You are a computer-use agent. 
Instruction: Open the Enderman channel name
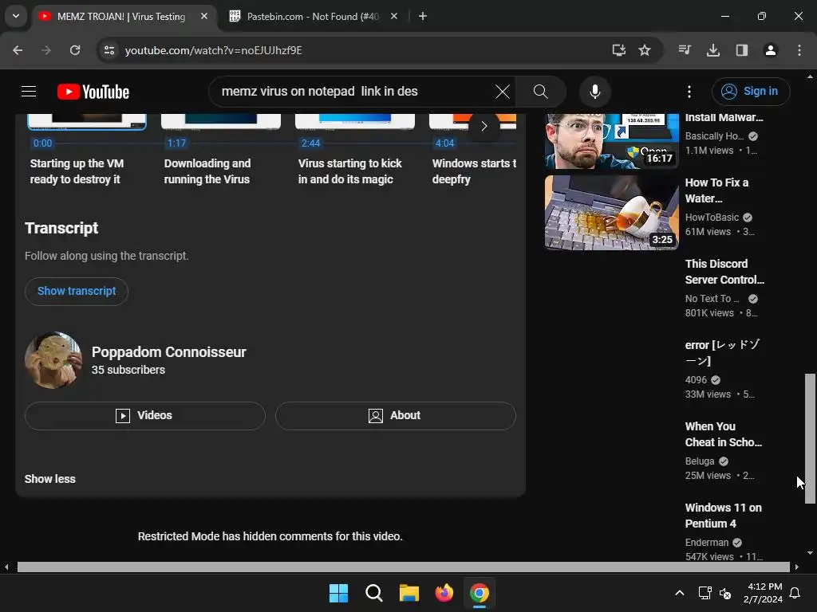tap(707, 542)
